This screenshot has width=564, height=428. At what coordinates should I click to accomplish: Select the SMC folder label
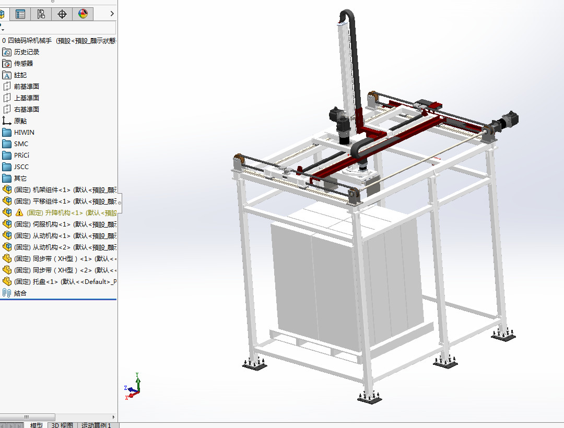[21, 144]
